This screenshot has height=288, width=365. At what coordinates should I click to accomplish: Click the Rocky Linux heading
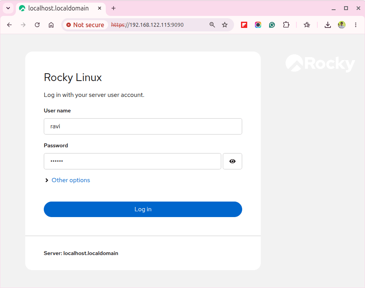(x=73, y=78)
